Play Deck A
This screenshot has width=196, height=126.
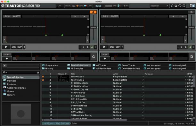[x=6, y=47]
